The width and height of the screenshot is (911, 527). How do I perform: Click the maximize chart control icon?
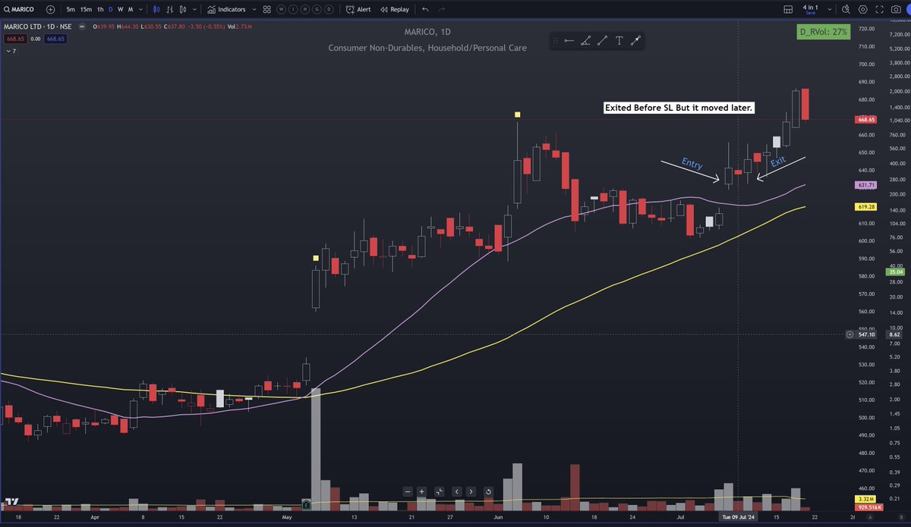440,491
